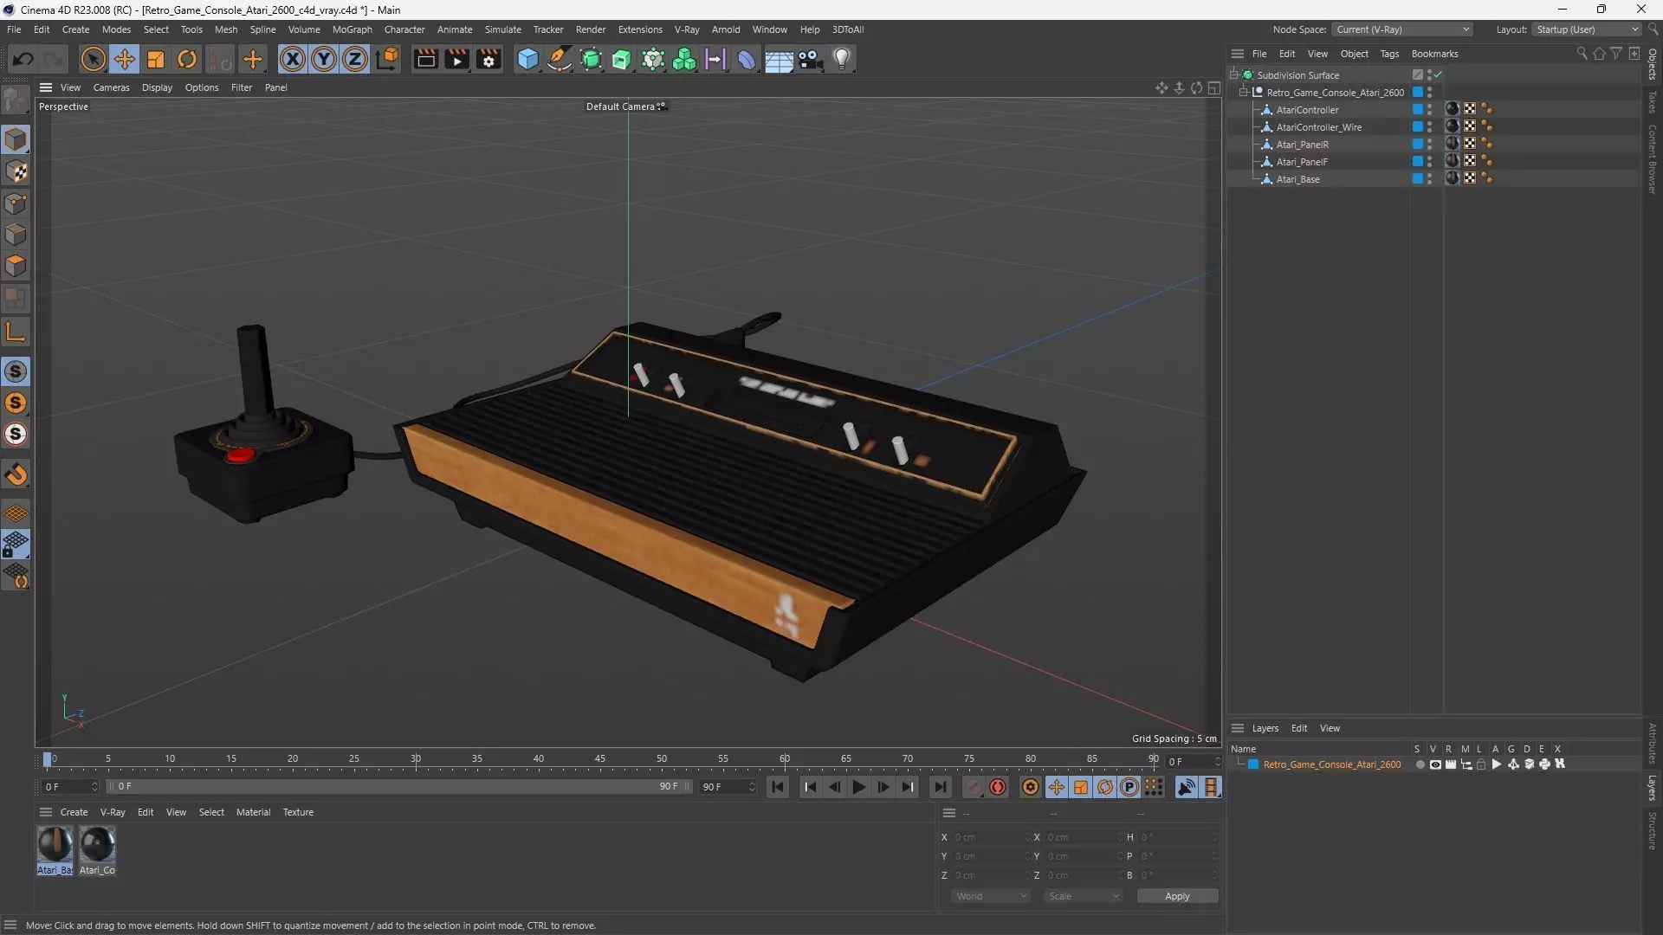The height and width of the screenshot is (935, 1663).
Task: Open the World coordinate dropdown
Action: click(991, 896)
